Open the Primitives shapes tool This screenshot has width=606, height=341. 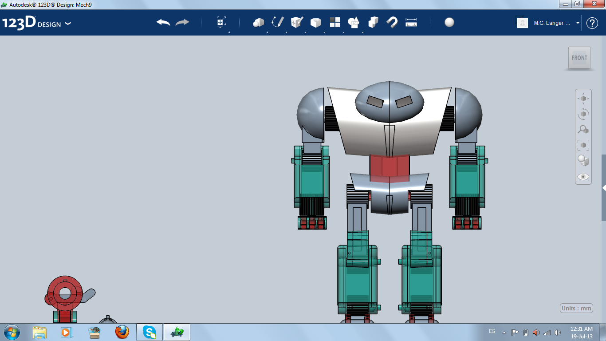258,22
